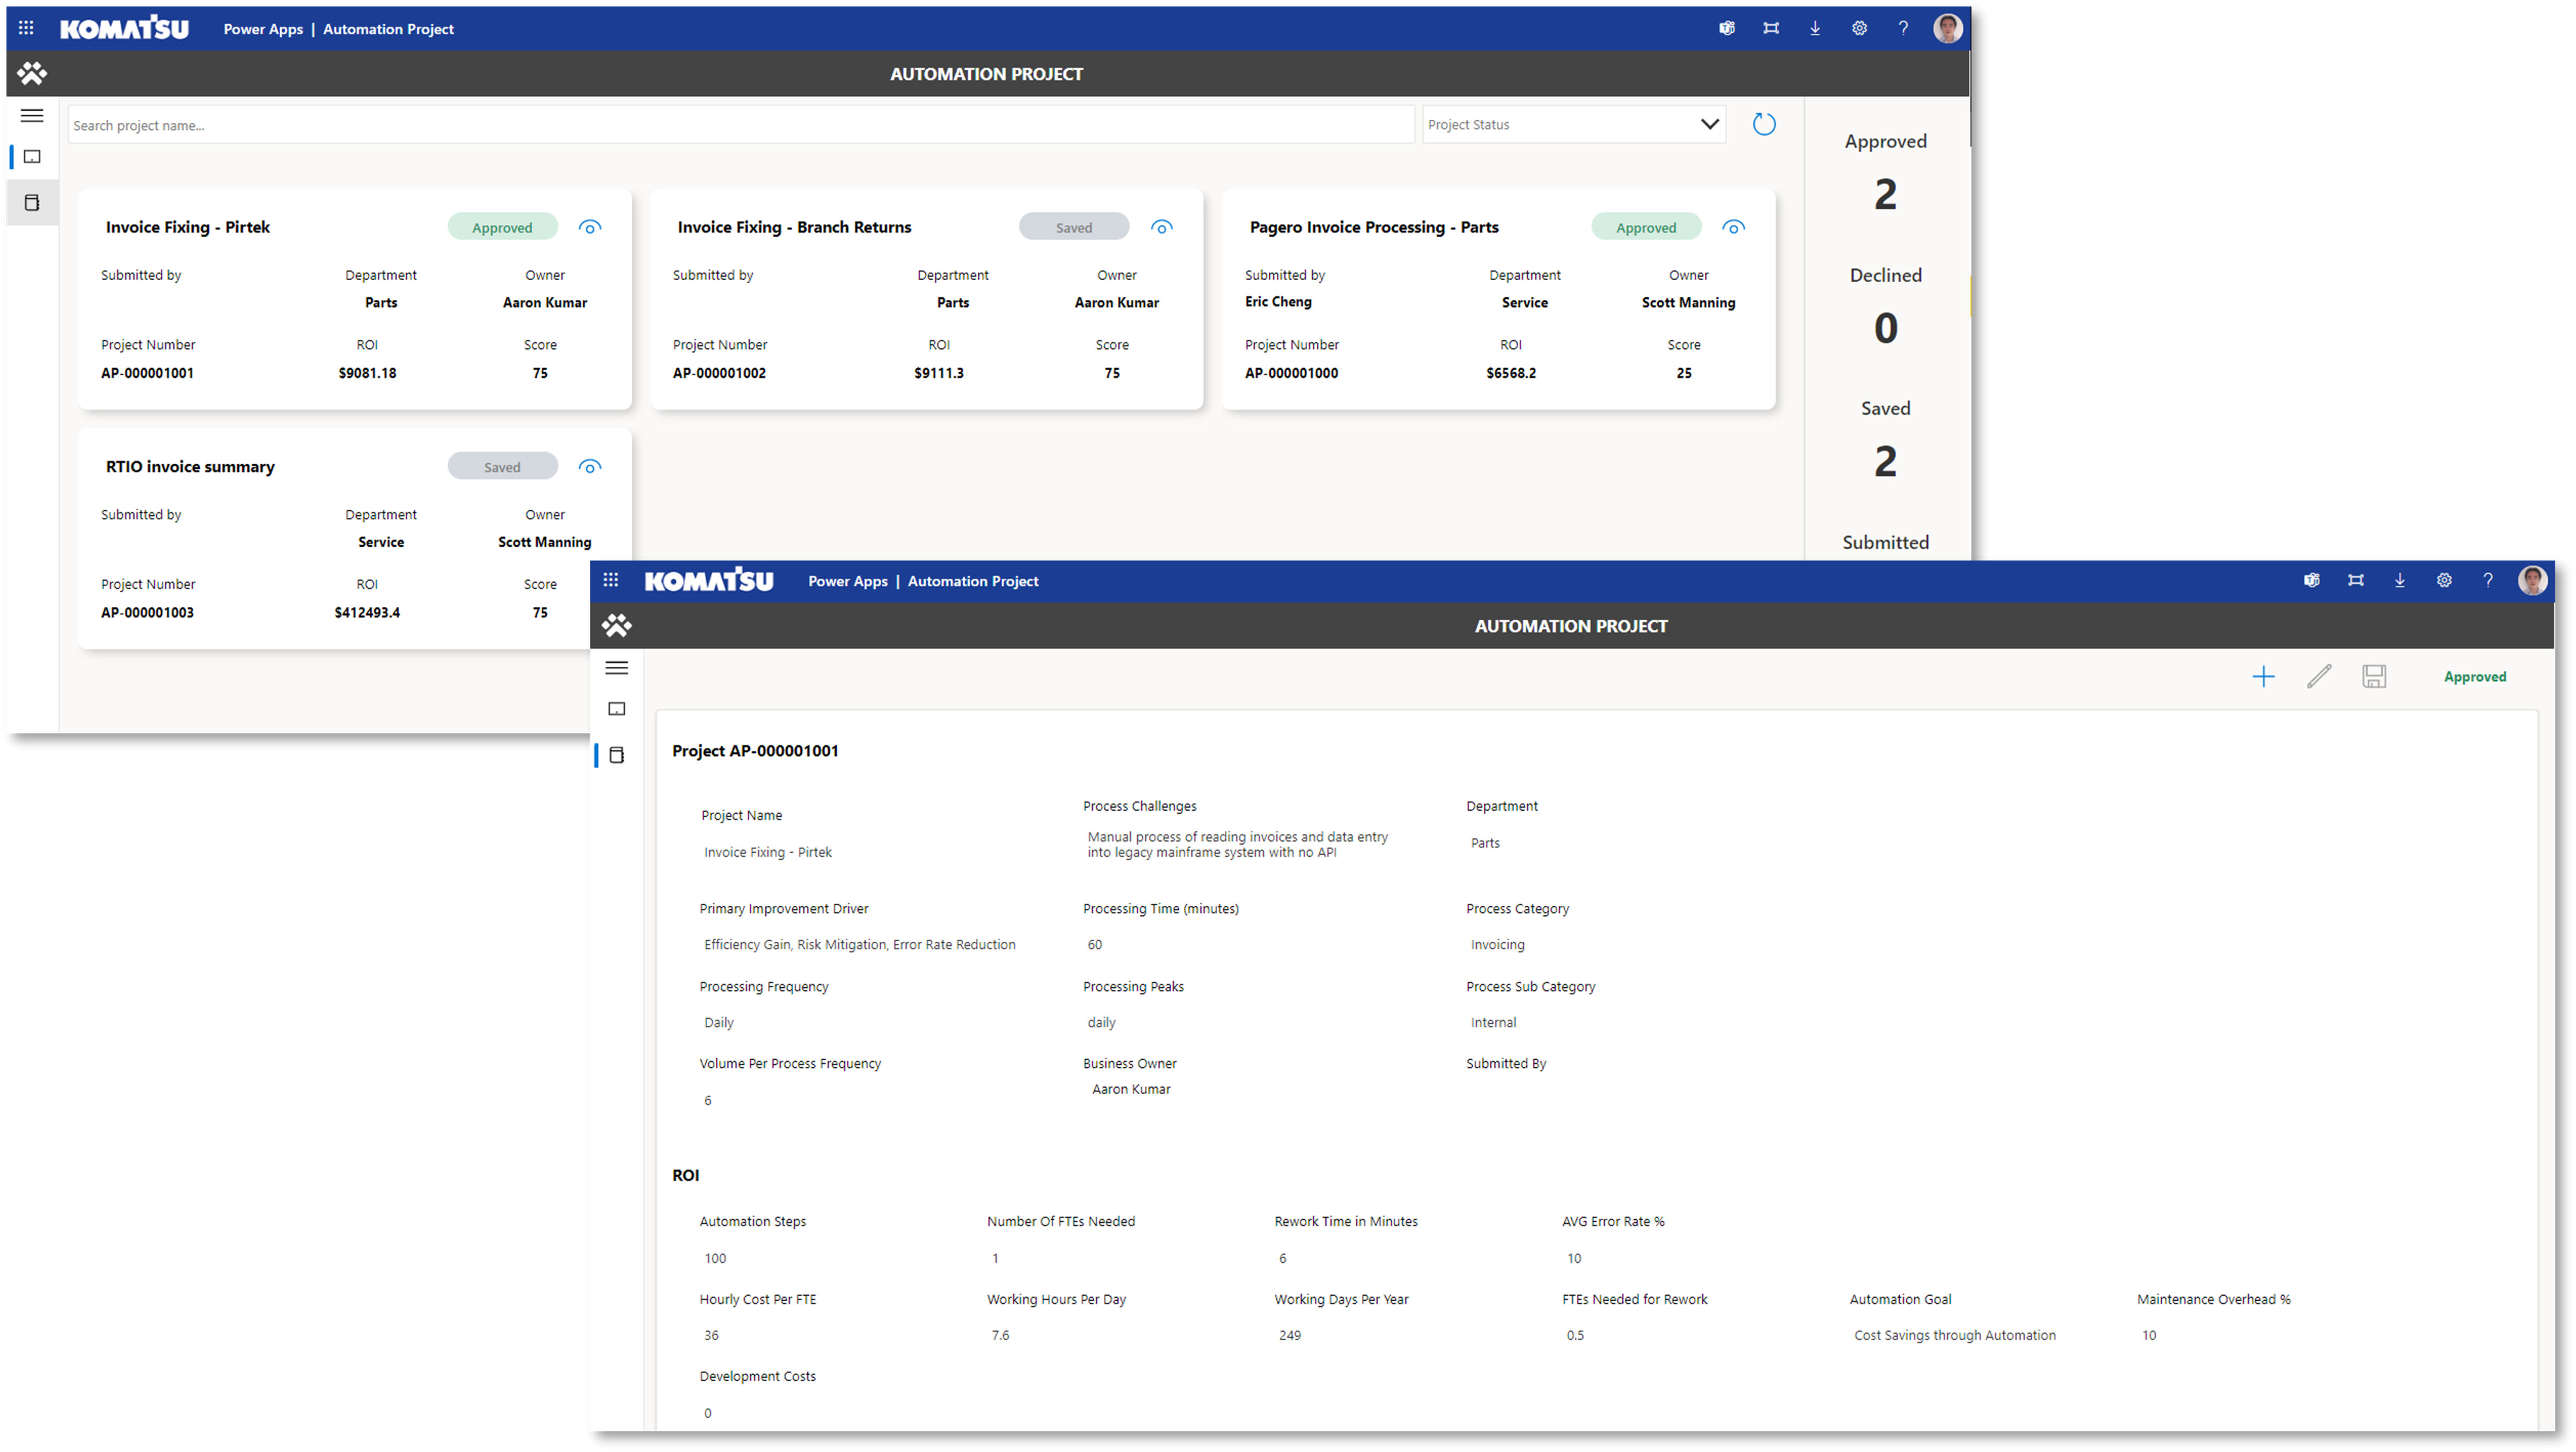Open the Project Status dropdown

(x=1574, y=124)
